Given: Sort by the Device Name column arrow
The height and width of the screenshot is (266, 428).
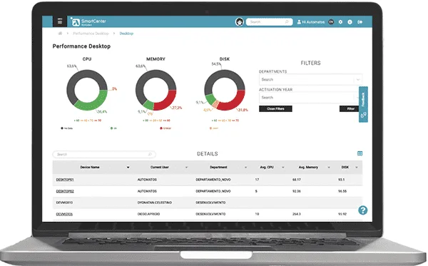Looking at the screenshot, I should click(128, 168).
